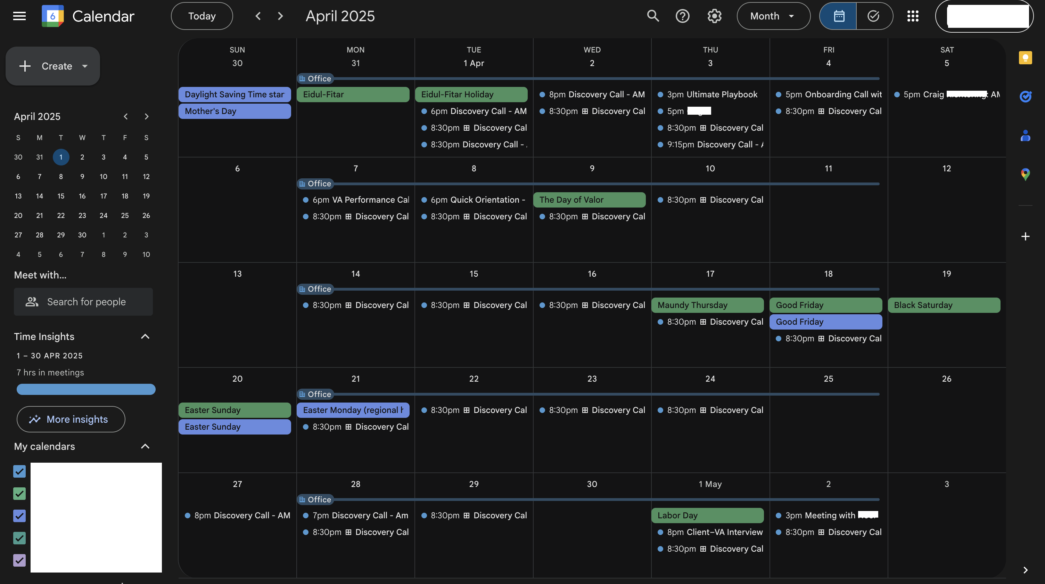Uncheck the first calendar checkbox
1045x584 pixels.
19,471
